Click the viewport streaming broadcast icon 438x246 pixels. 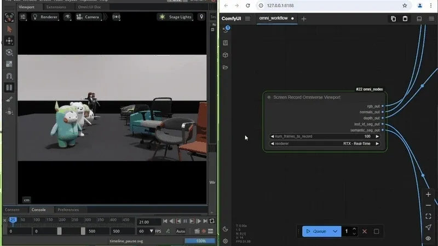click(x=116, y=17)
